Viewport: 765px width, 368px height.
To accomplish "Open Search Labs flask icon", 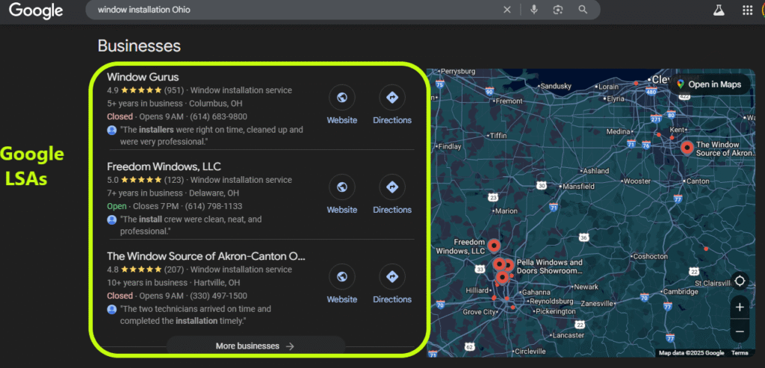I will coord(719,10).
